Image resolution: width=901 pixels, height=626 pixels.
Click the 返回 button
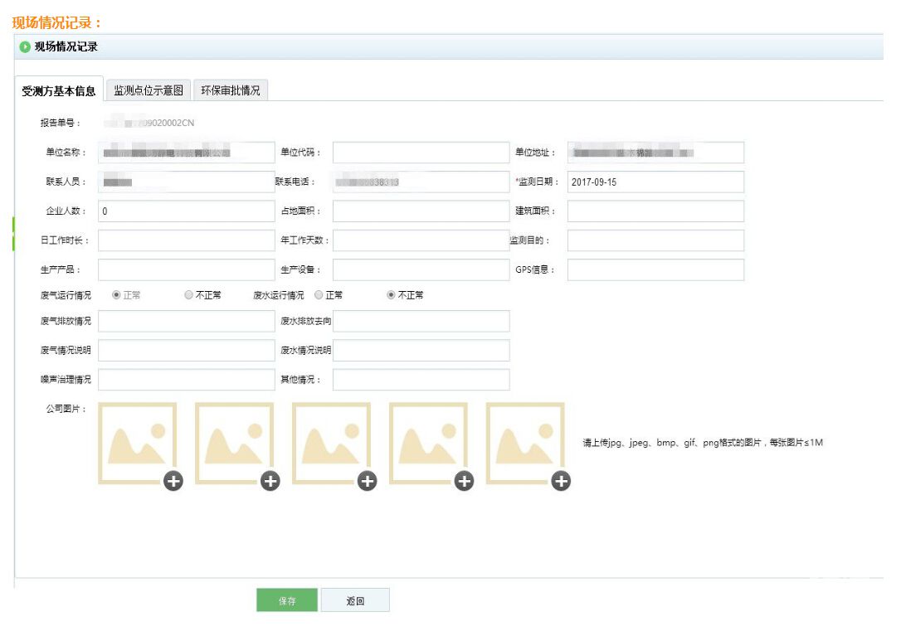click(355, 601)
